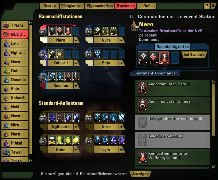Expand the dropdown beside Noro away team slot
218x180 pixels.
pyautogui.click(x=122, y=127)
